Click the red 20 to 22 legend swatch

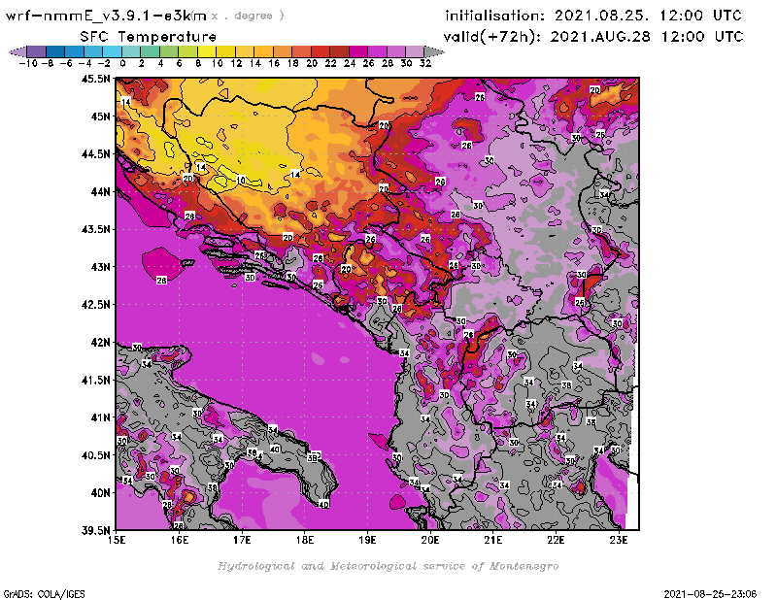(321, 51)
